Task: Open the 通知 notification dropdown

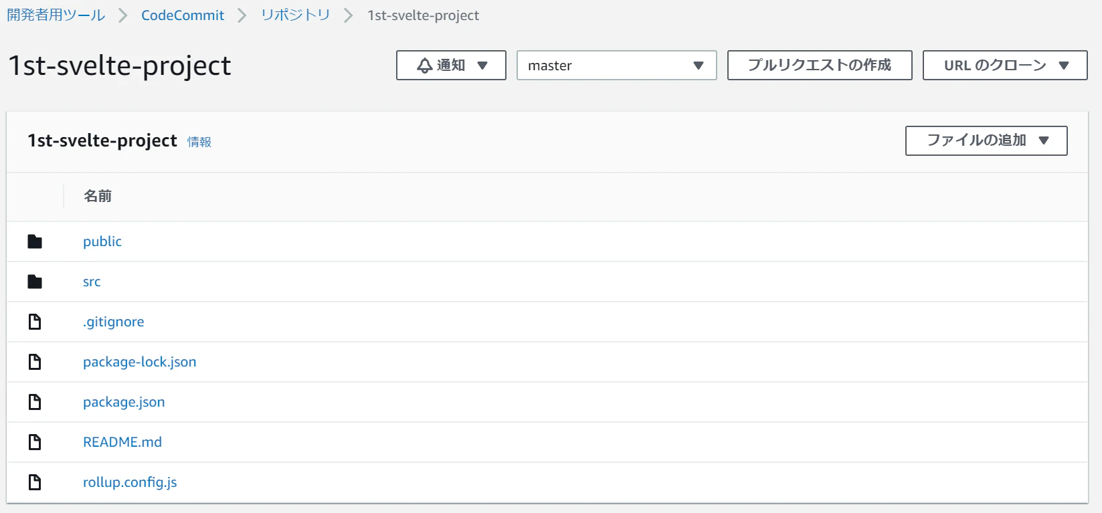Action: (451, 66)
